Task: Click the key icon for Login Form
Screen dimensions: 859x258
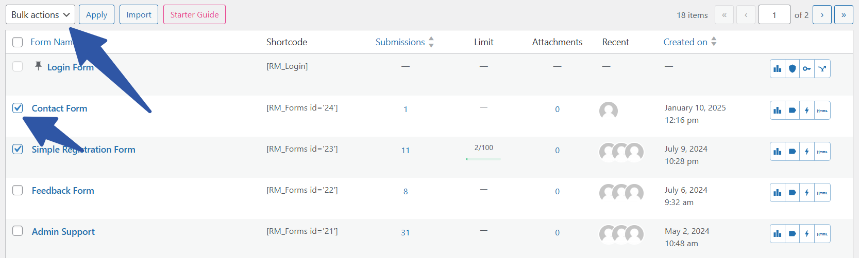Action: [x=807, y=69]
